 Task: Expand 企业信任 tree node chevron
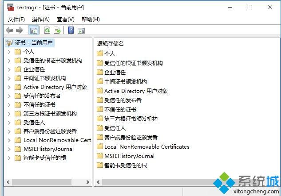[9, 69]
